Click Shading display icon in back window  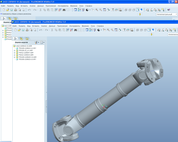click(x=138, y=10)
